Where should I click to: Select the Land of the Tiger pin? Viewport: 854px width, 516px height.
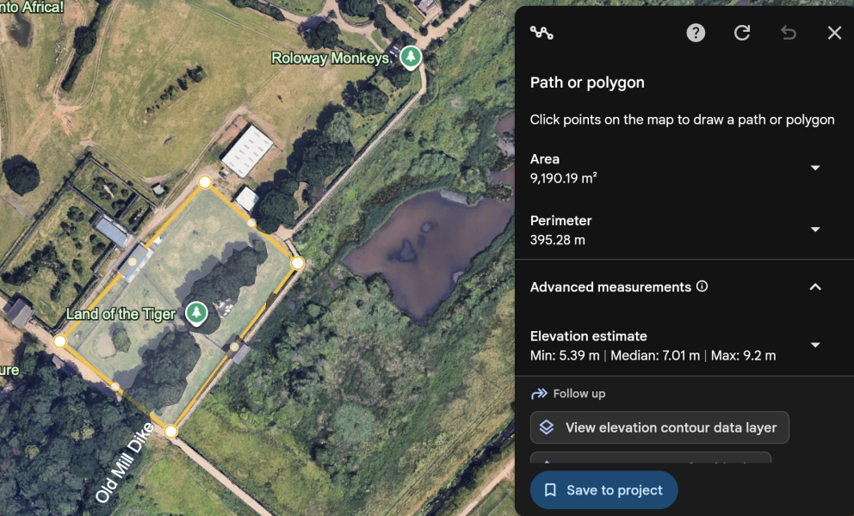pyautogui.click(x=196, y=314)
